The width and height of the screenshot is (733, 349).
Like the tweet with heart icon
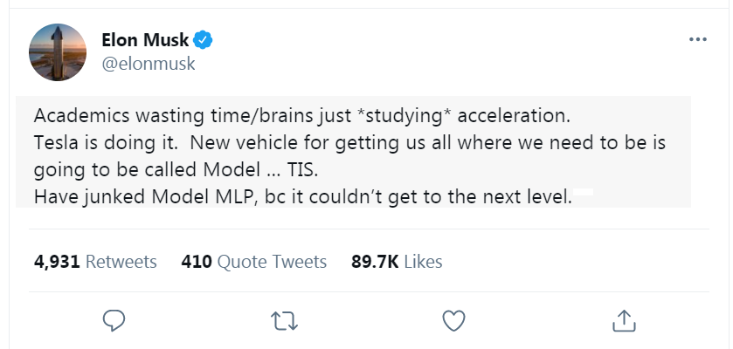453,320
